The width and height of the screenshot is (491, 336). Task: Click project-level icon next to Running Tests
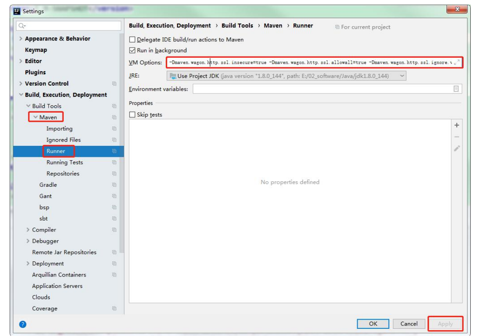(114, 162)
